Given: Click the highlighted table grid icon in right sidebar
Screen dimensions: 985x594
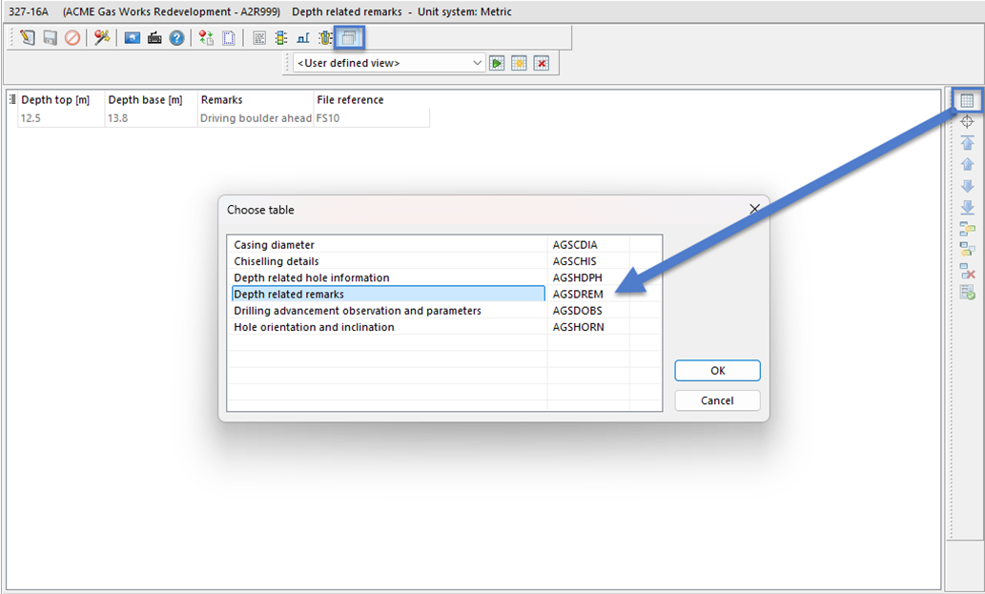Looking at the screenshot, I should (x=967, y=101).
